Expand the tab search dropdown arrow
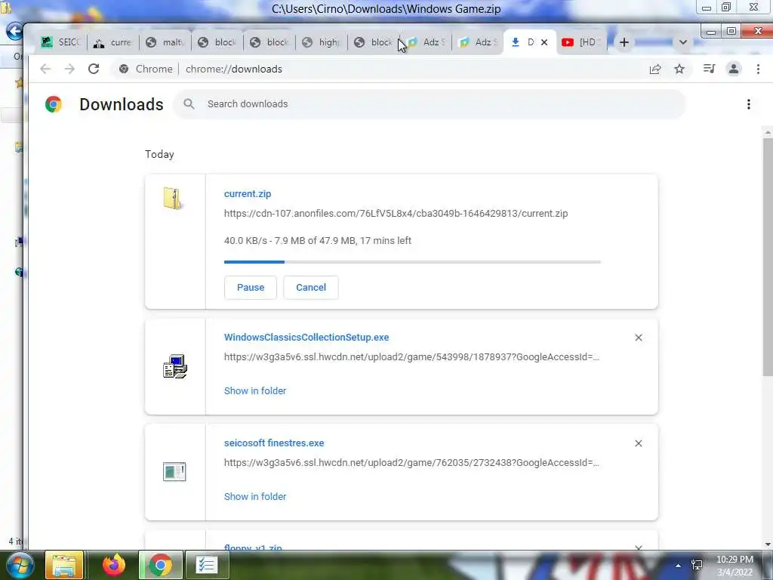 [682, 42]
